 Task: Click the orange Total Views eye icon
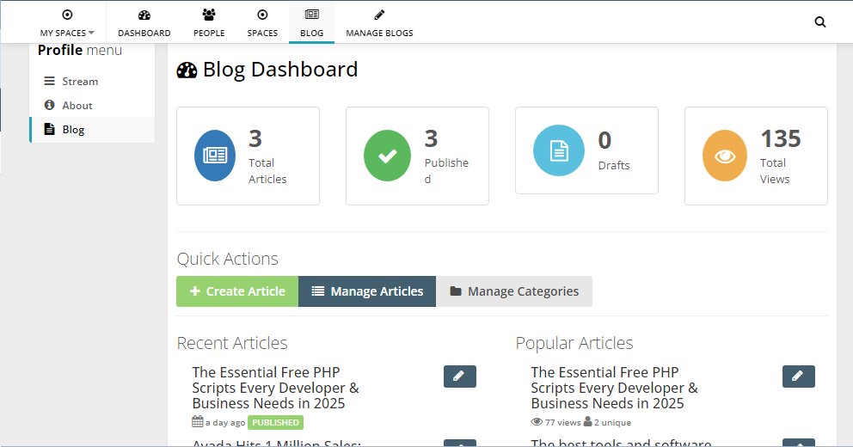(726, 156)
